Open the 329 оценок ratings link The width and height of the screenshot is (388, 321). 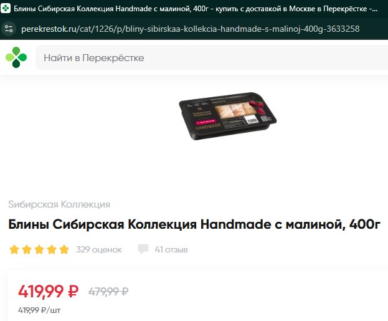(x=99, y=250)
